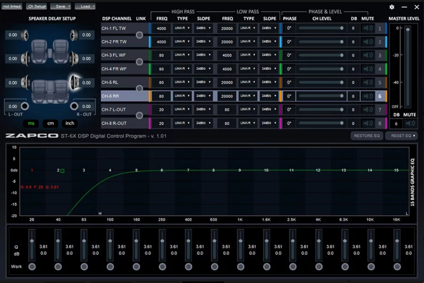Screen dimensions: 424x283
Task: Select inch as the delay unit
Action: pyautogui.click(x=70, y=123)
